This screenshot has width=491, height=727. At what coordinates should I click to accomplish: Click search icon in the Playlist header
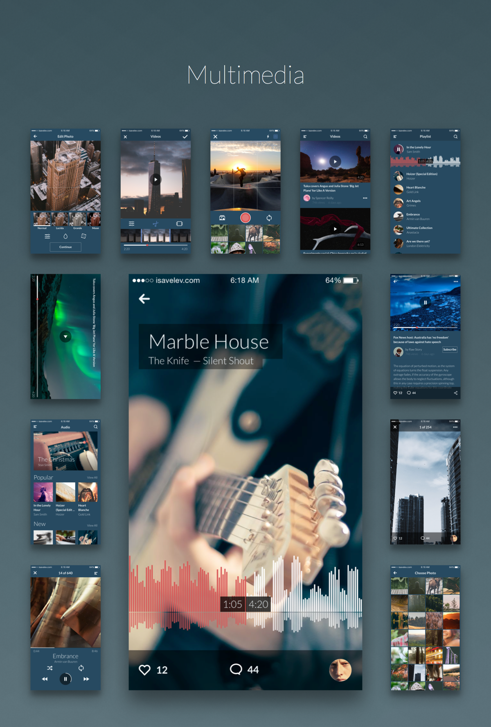tap(455, 136)
